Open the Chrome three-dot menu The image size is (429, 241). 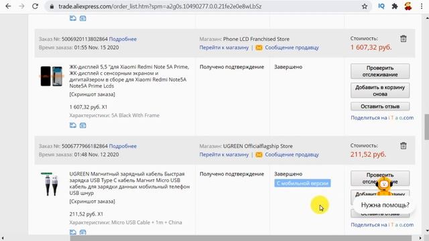tap(422, 6)
